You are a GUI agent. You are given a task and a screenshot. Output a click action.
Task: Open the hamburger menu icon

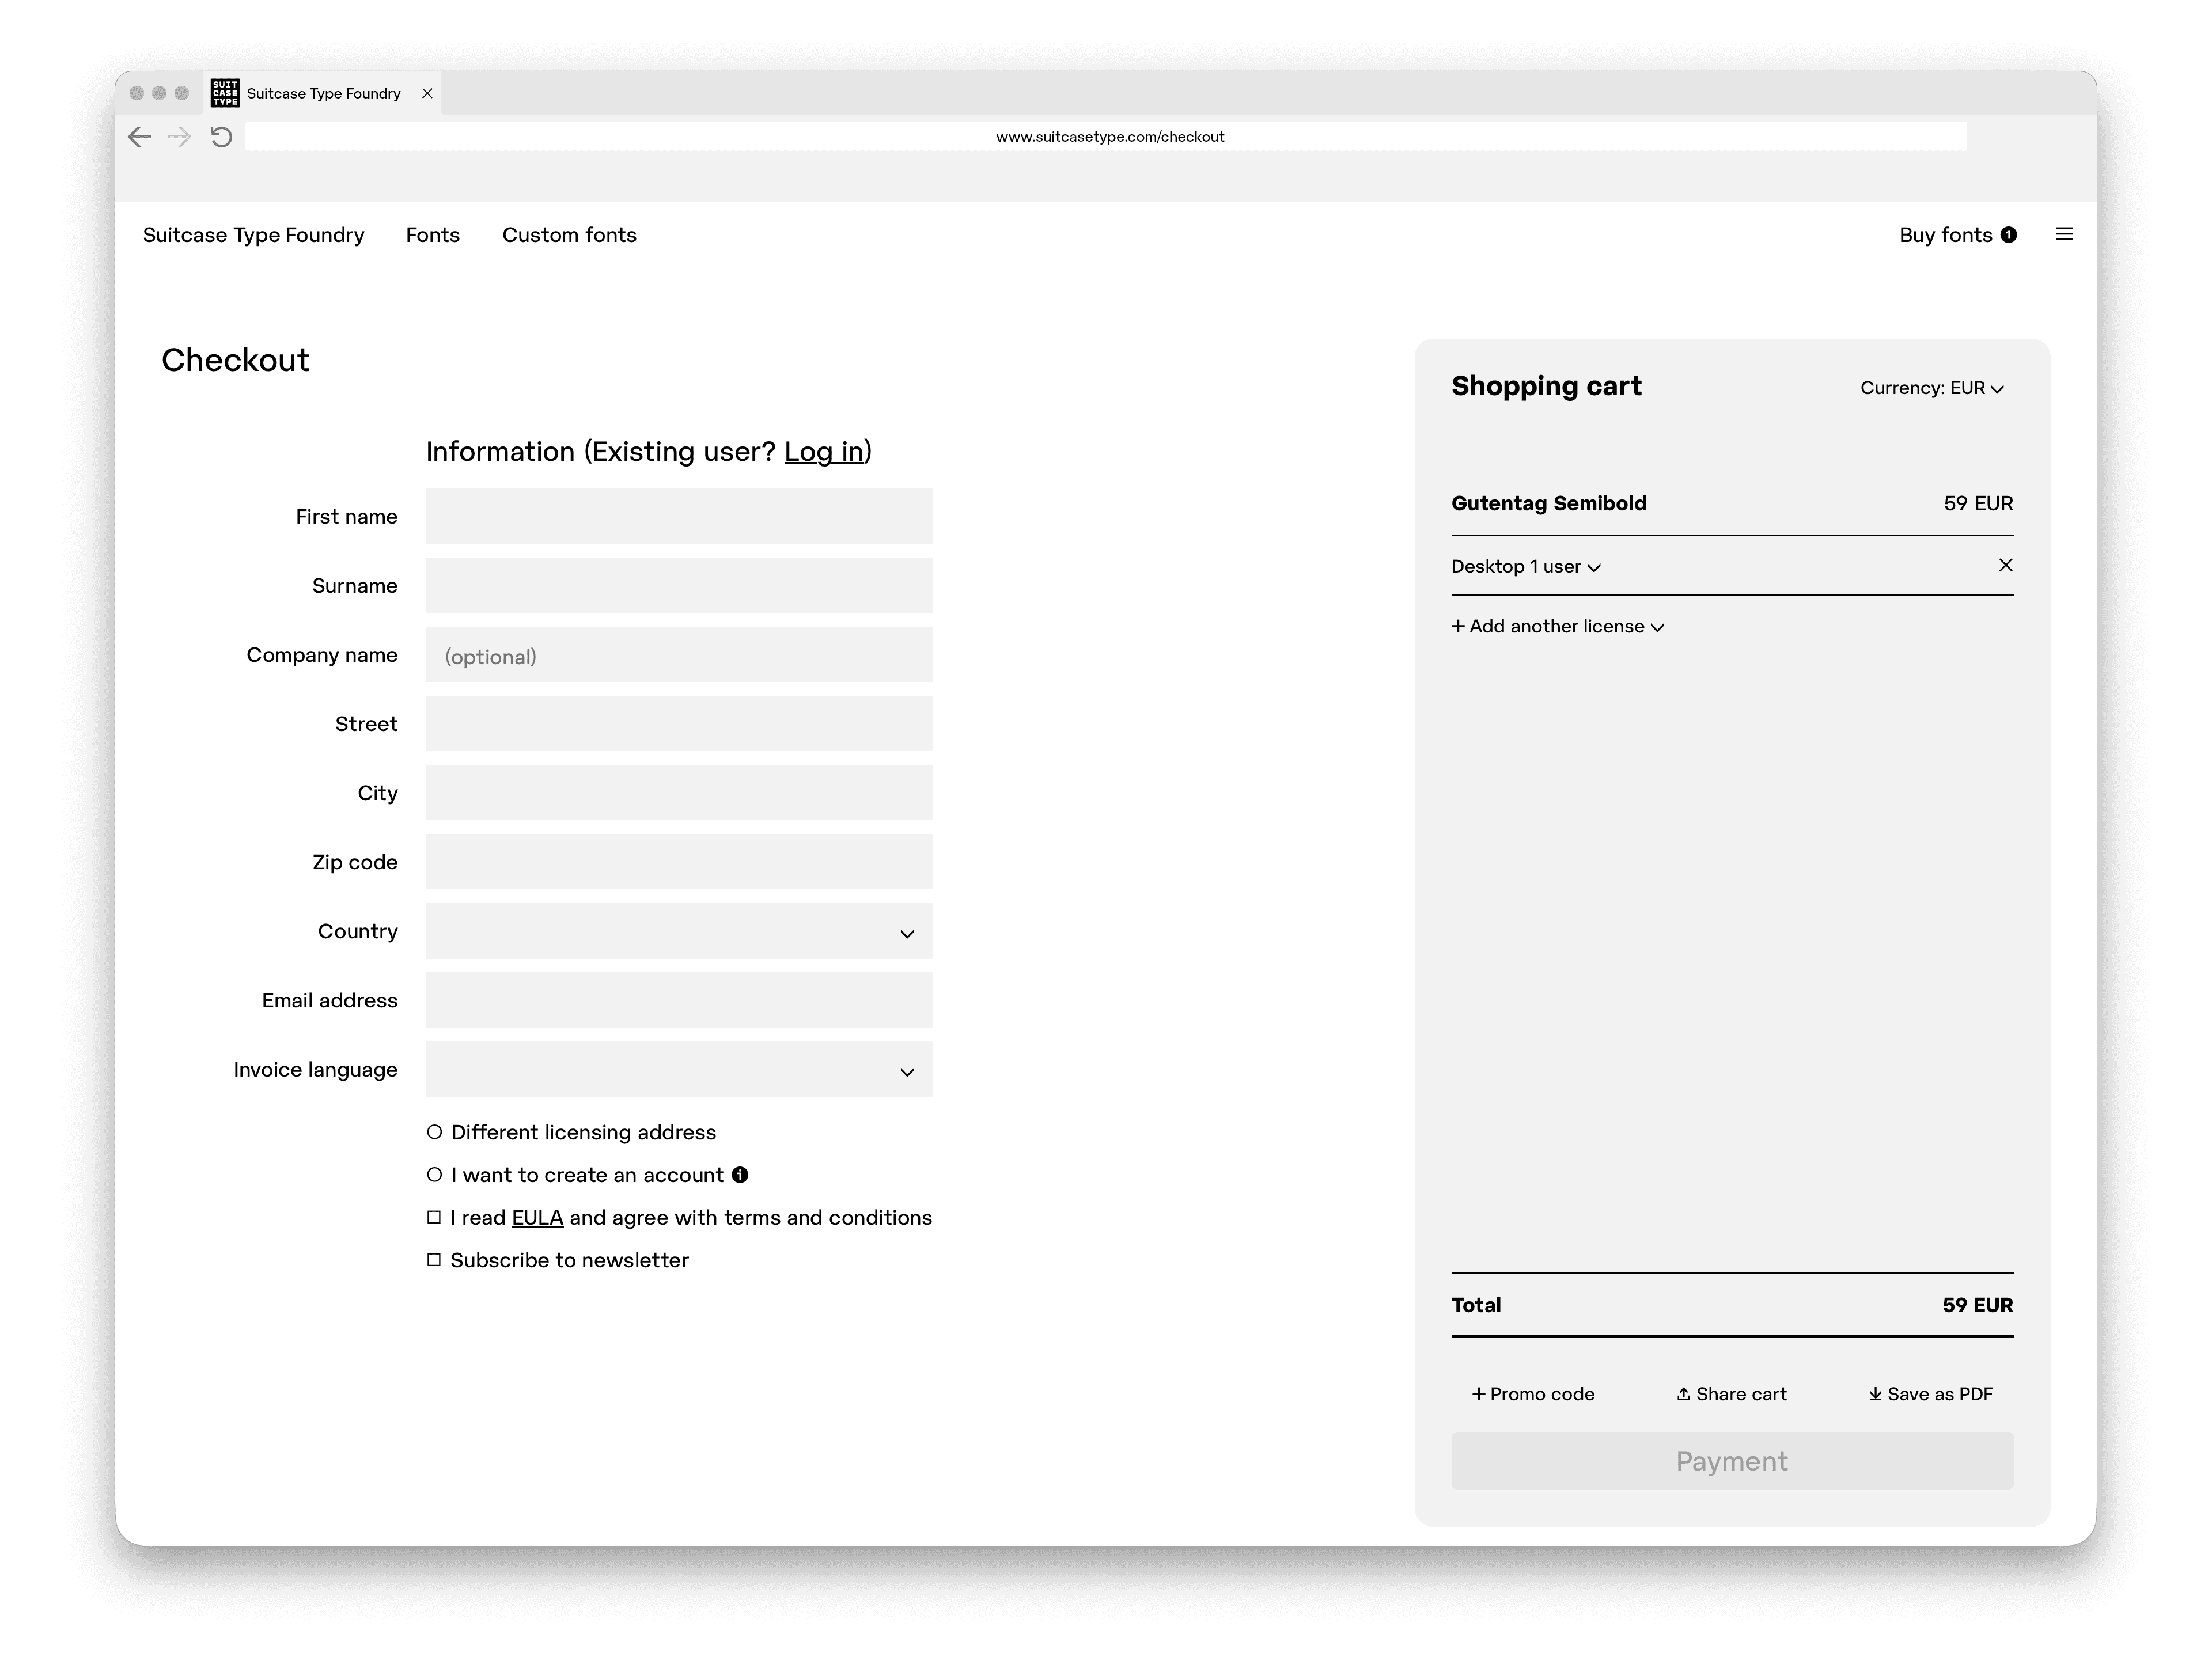pyautogui.click(x=2064, y=234)
